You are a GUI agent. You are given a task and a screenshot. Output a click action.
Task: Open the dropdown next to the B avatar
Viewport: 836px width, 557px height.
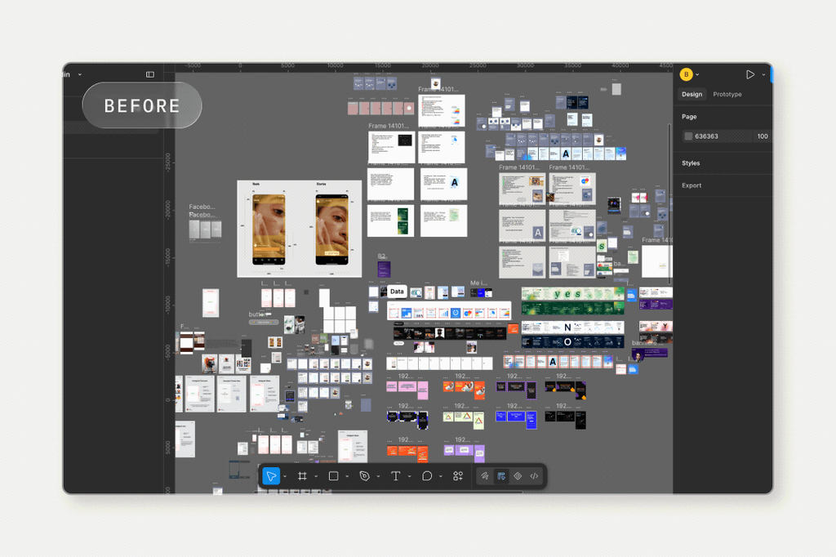pyautogui.click(x=697, y=75)
